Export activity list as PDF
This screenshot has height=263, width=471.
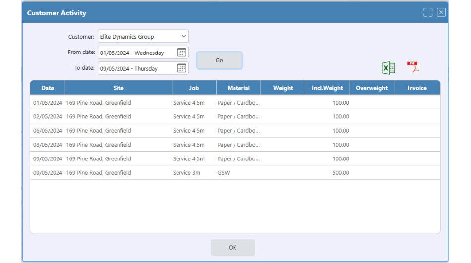[413, 67]
